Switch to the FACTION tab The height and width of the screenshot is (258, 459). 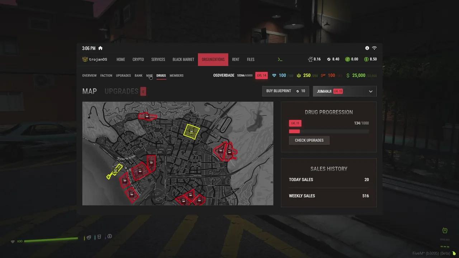[106, 76]
